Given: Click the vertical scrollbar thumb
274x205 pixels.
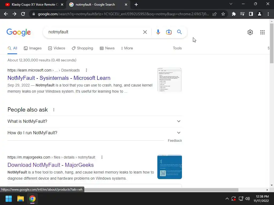Looking at the screenshot, I should tap(272, 43).
